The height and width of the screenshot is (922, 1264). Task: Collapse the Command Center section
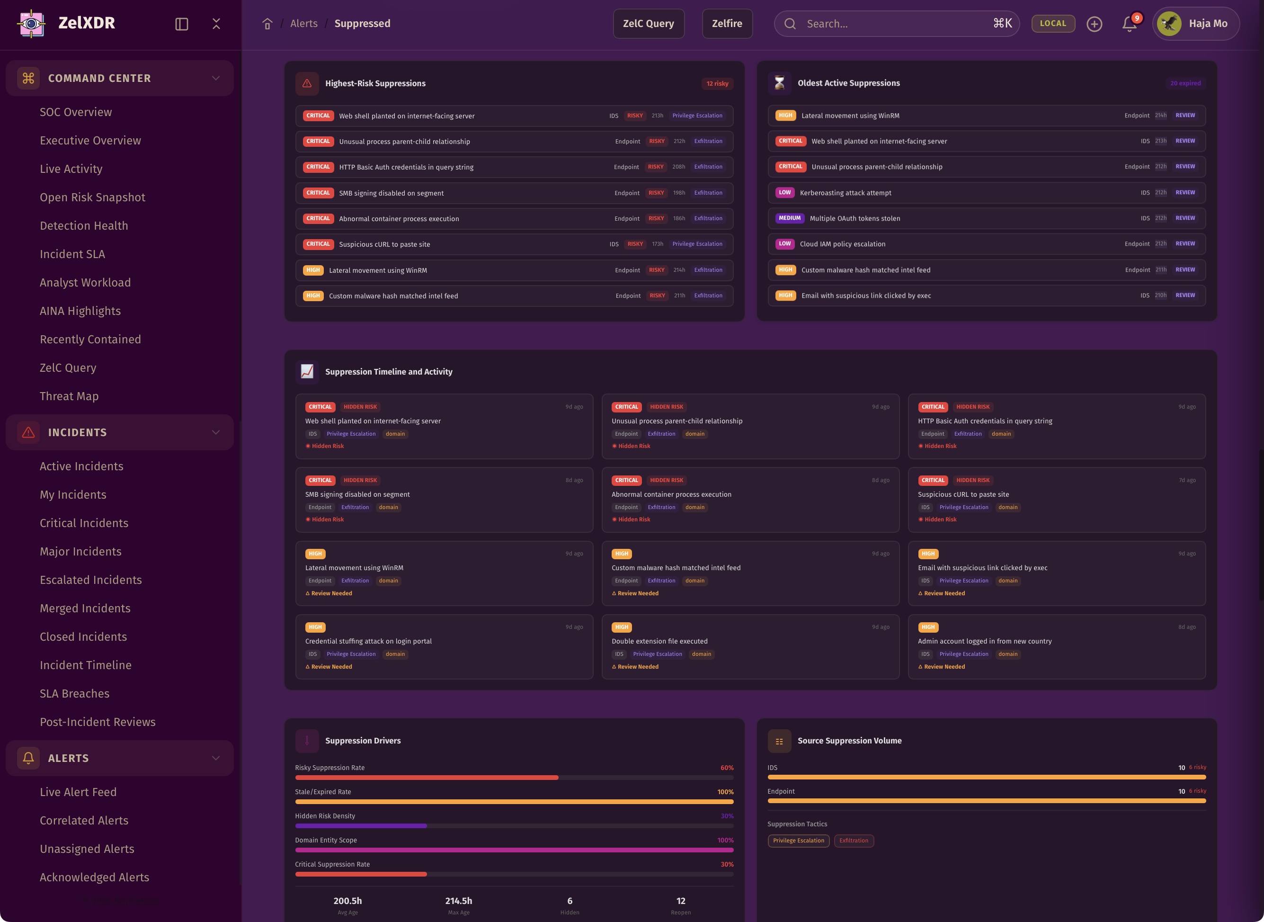pyautogui.click(x=216, y=78)
